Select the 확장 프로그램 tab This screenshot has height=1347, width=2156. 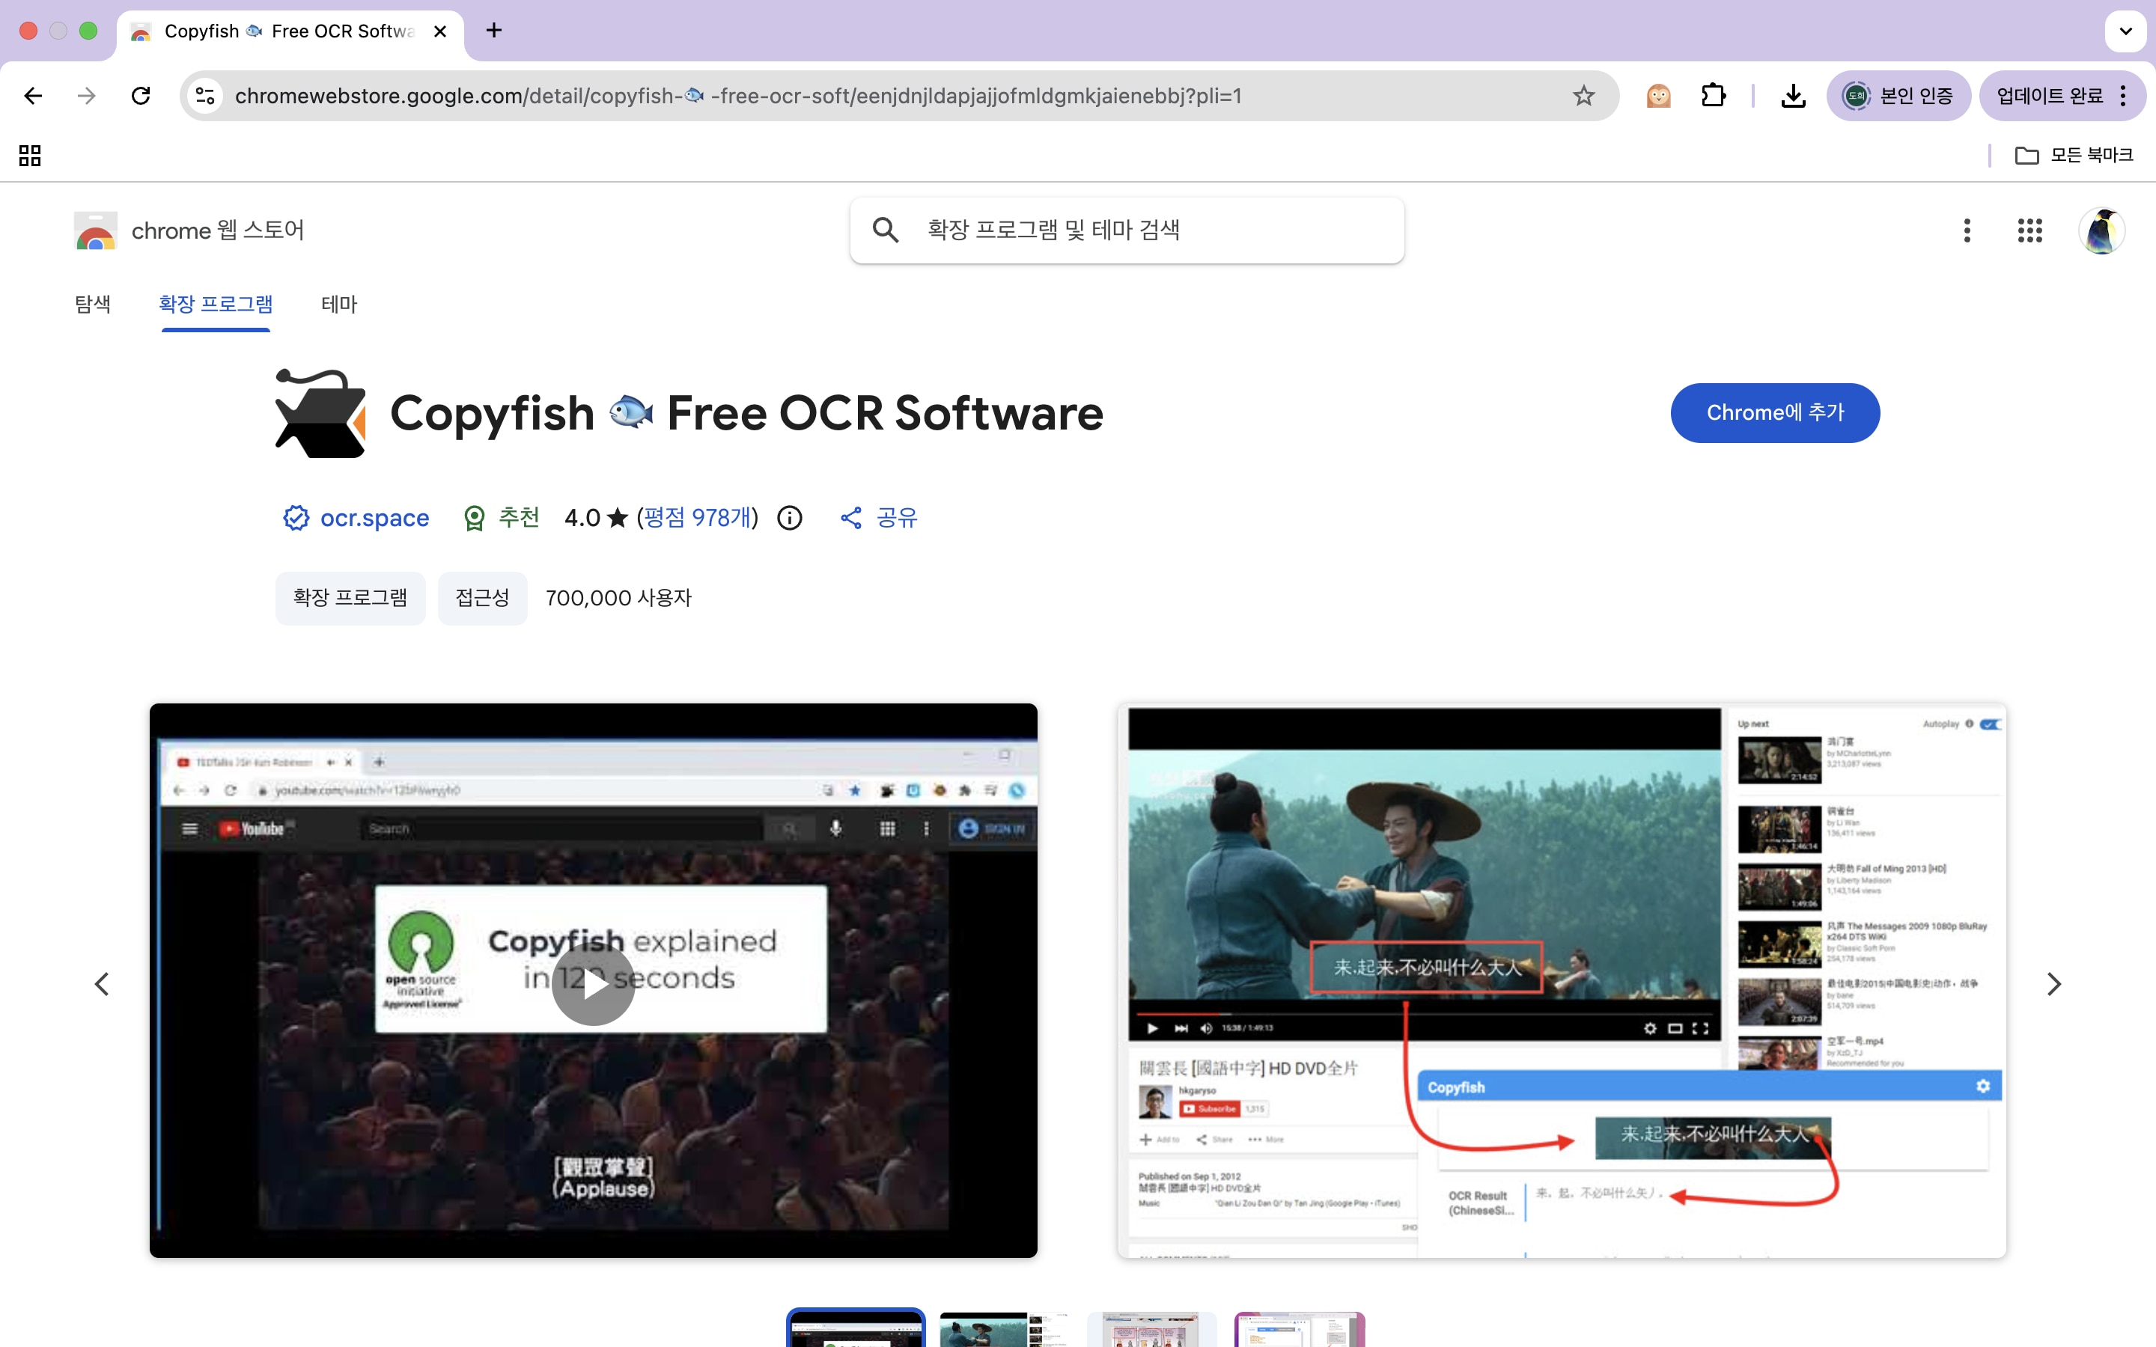click(216, 304)
